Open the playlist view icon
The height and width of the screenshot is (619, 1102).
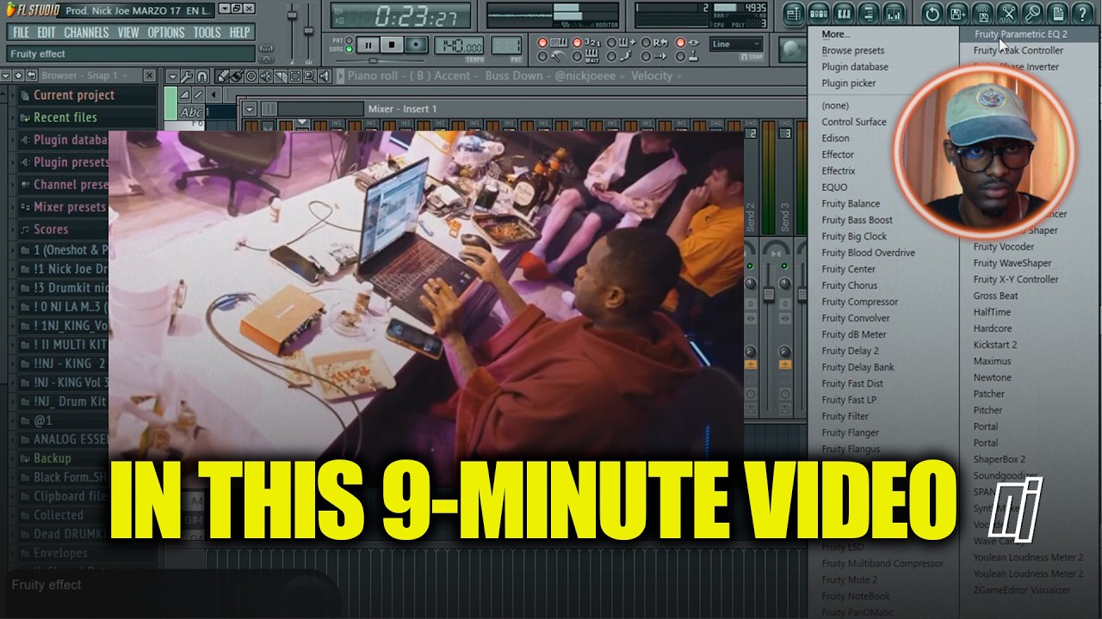pos(793,14)
